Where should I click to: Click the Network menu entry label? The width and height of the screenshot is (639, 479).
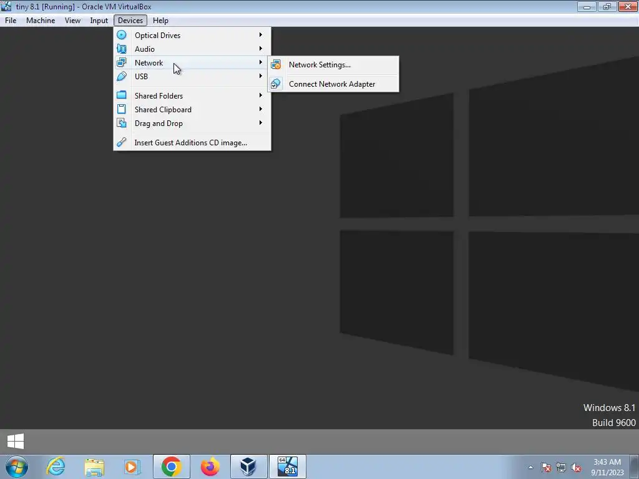[x=149, y=63]
